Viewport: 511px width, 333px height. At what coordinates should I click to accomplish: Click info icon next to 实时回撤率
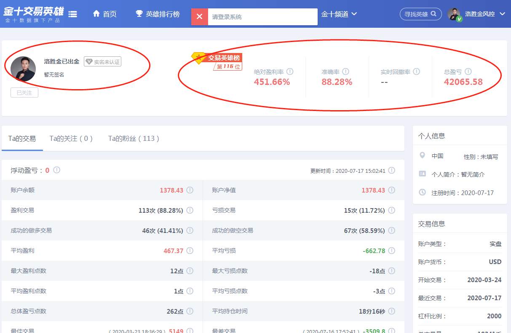pyautogui.click(x=417, y=72)
